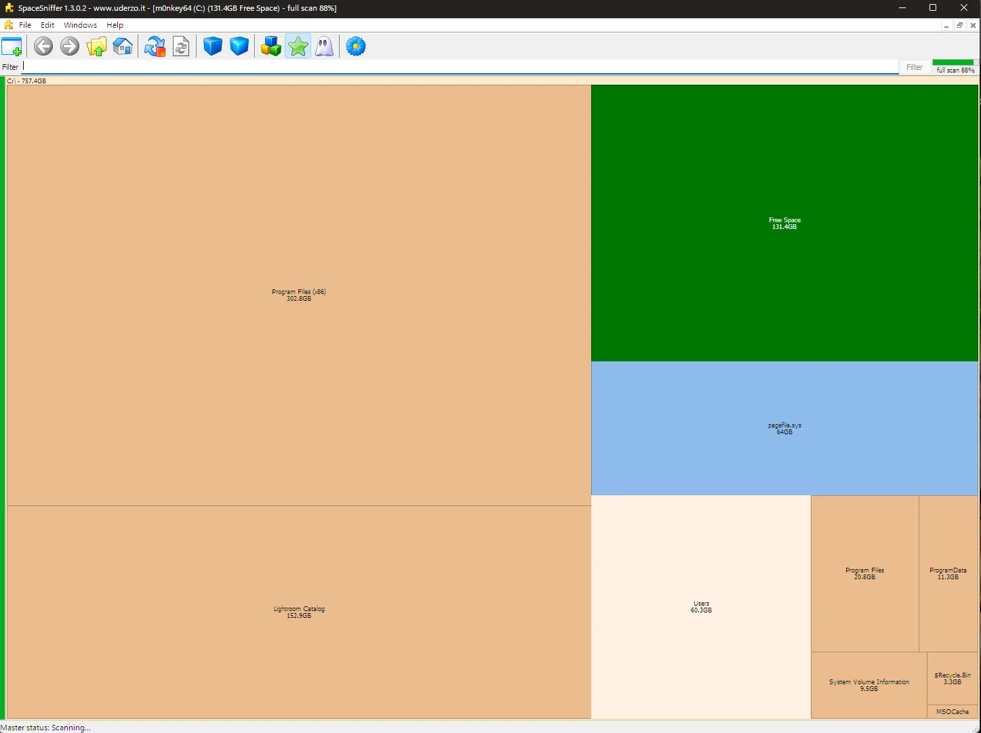Click into the Filter text field
The height and width of the screenshot is (733, 981).
point(460,66)
